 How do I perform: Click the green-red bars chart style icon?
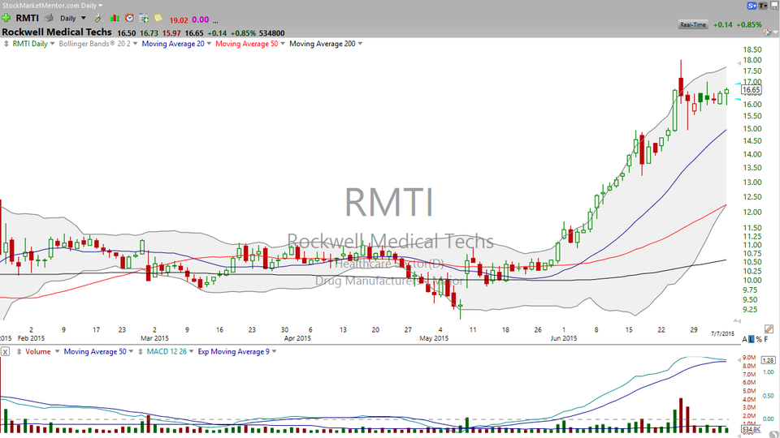[115, 19]
